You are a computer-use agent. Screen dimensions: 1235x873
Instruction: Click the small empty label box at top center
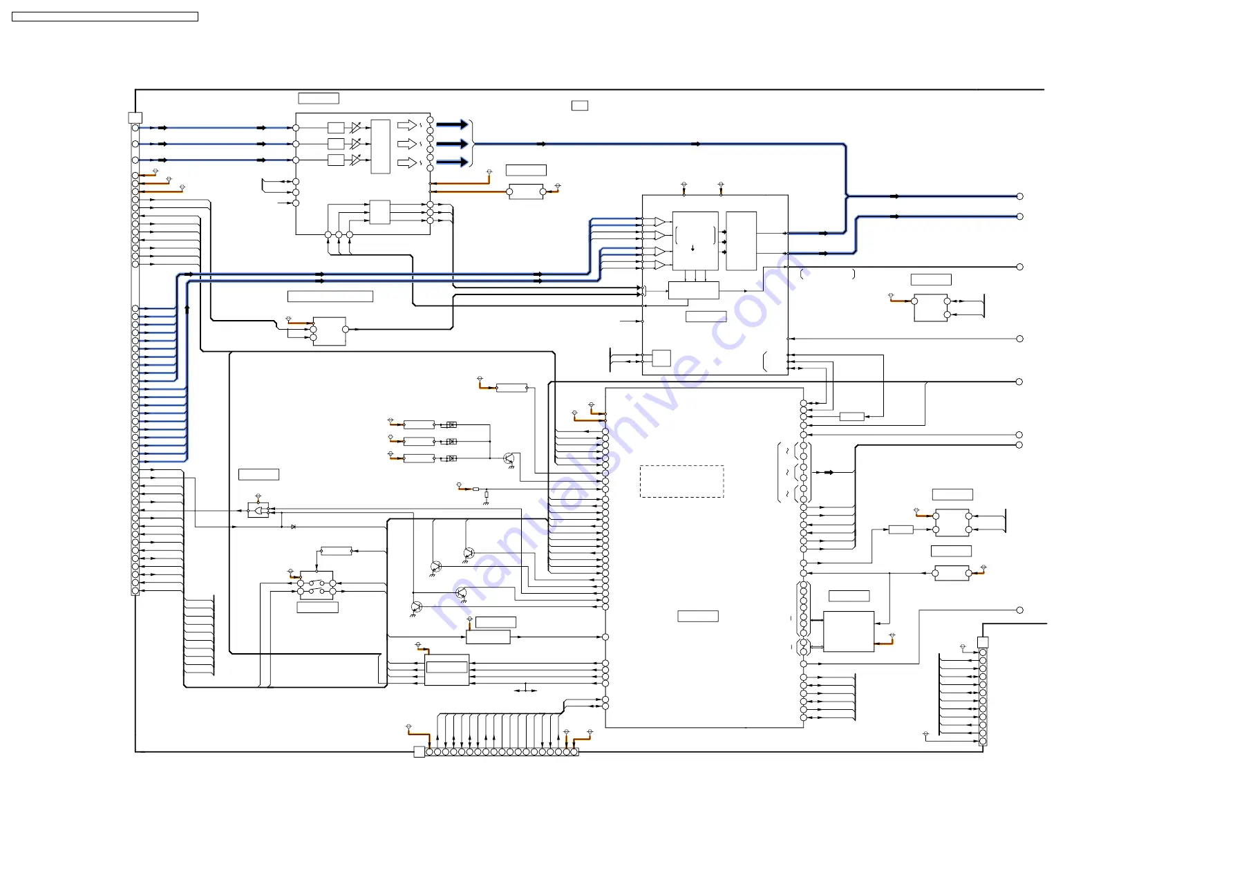[580, 105]
